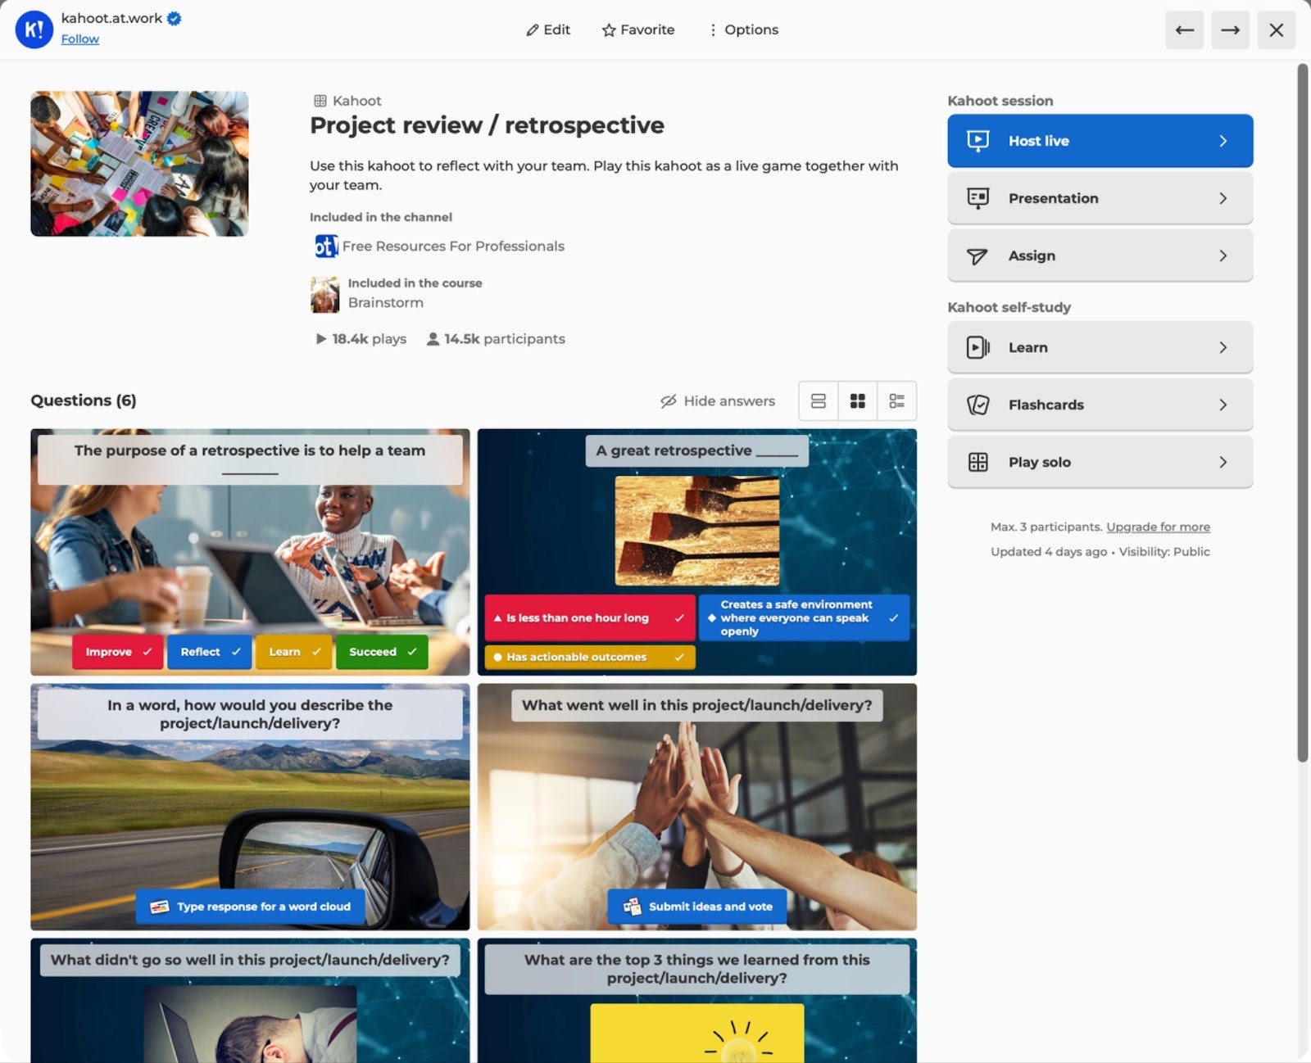Viewport: 1311px width, 1063px height.
Task: Select the compact list question view
Action: (896, 400)
